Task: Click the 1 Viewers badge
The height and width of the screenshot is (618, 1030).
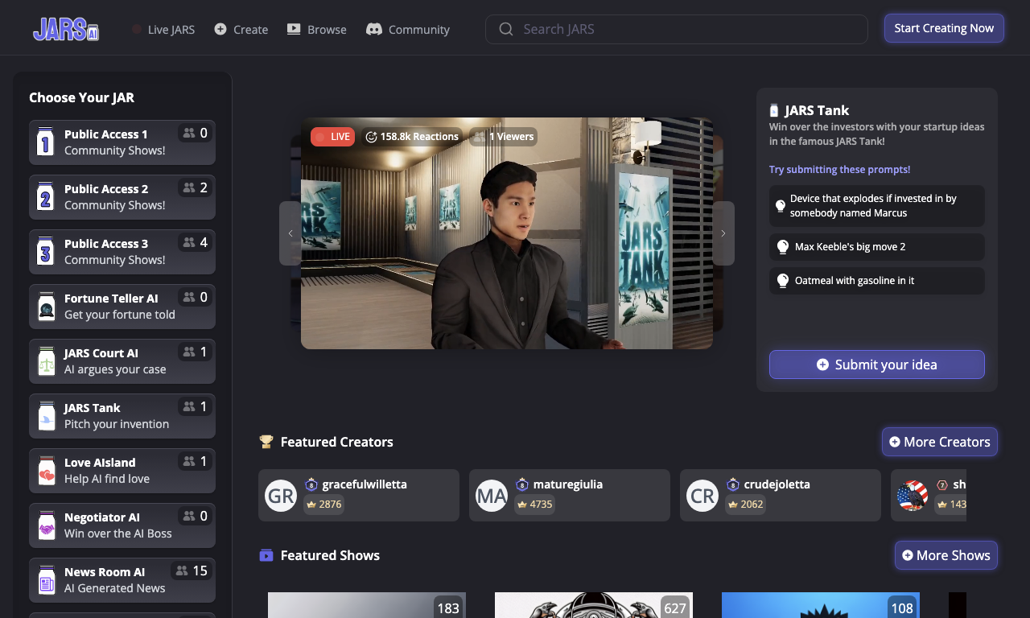Action: pos(504,137)
